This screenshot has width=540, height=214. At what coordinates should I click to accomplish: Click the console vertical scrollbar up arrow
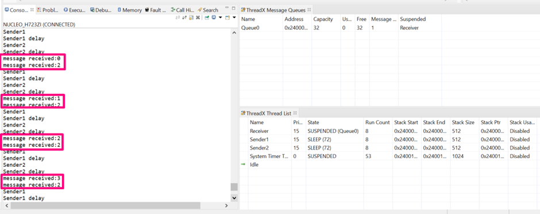[x=234, y=33]
